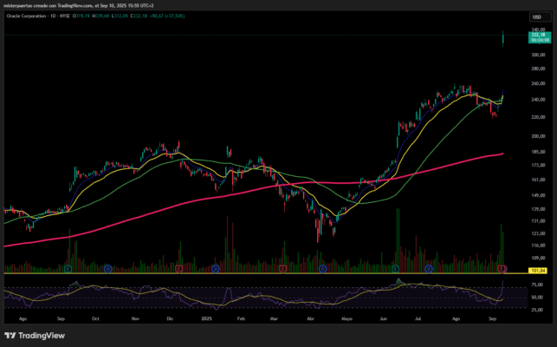The height and width of the screenshot is (347, 557).
Task: Open the USD currency dropdown
Action: coord(540,17)
